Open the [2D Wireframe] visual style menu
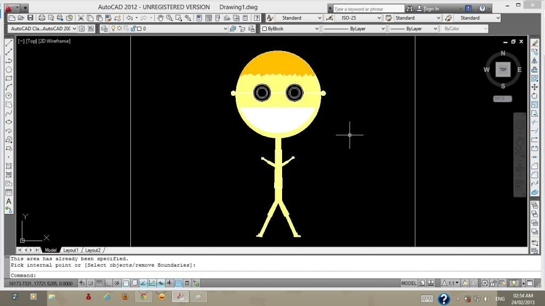 54,41
